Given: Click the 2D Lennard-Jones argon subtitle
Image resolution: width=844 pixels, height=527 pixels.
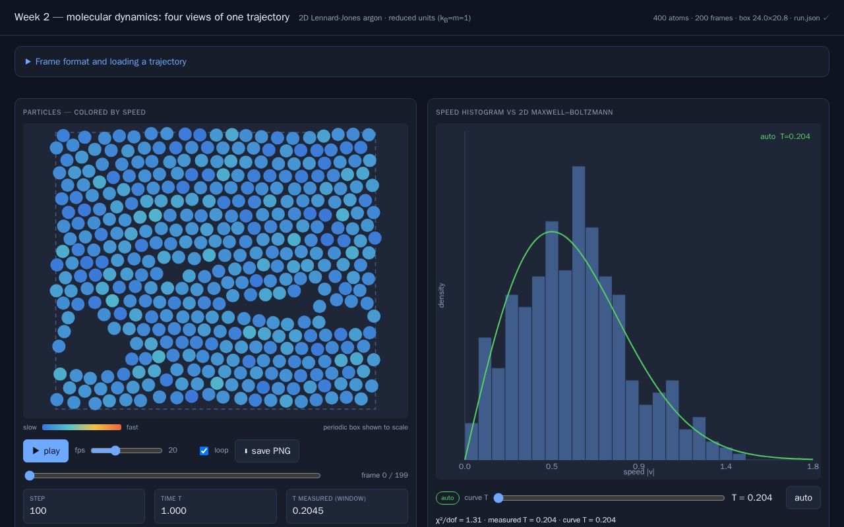Looking at the screenshot, I should [384, 18].
